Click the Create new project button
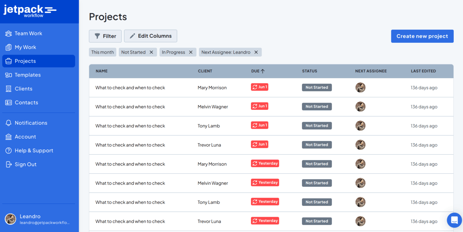Image resolution: width=463 pixels, height=232 pixels. [x=422, y=36]
